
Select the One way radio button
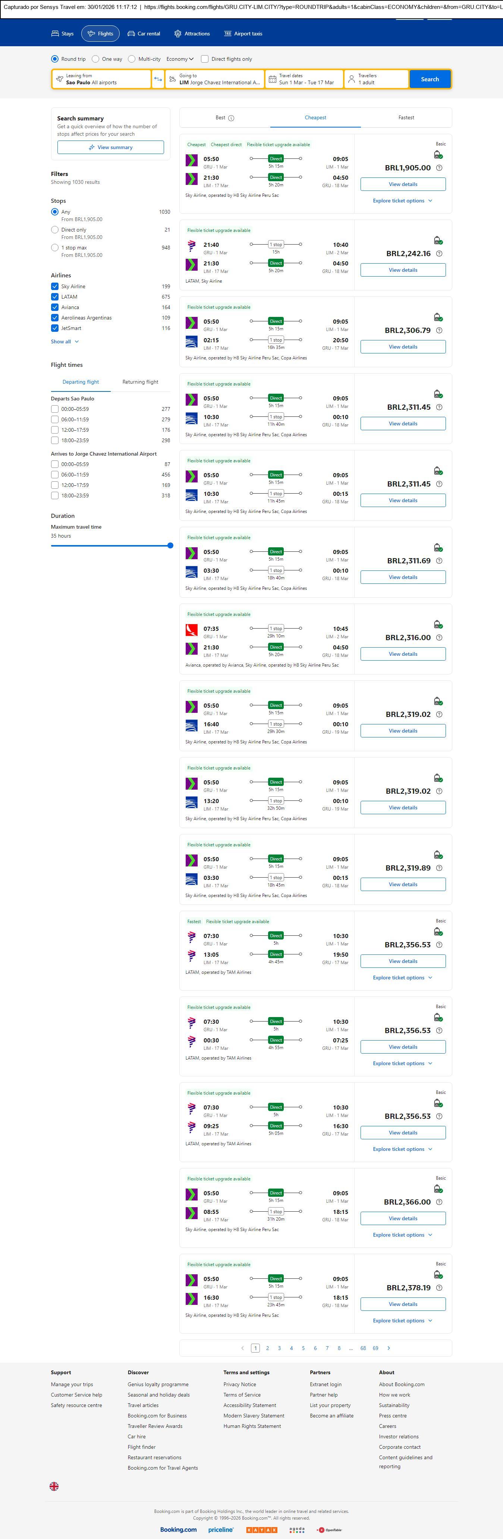95,59
